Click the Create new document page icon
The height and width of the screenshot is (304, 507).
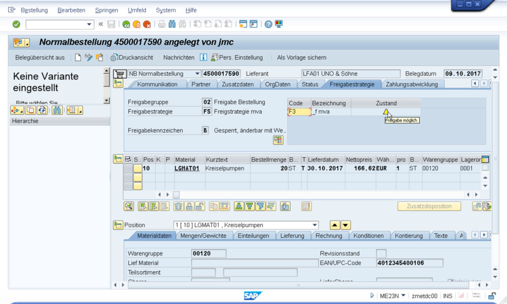[x=78, y=57]
